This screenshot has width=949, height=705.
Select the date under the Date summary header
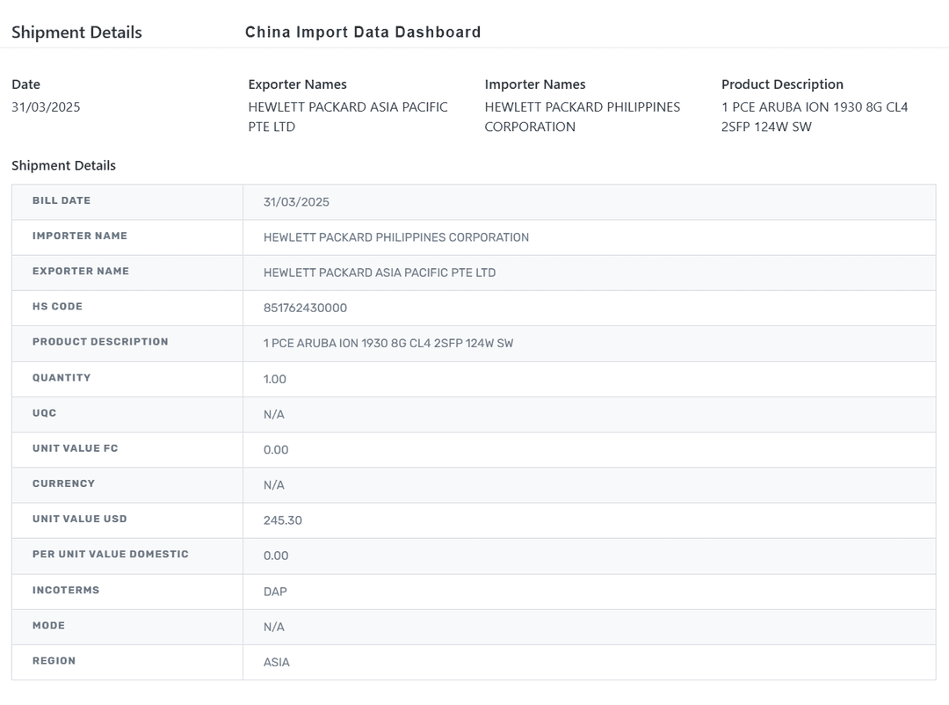[x=46, y=107]
